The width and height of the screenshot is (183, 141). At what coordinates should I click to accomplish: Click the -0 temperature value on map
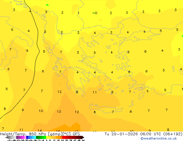click(95, 13)
